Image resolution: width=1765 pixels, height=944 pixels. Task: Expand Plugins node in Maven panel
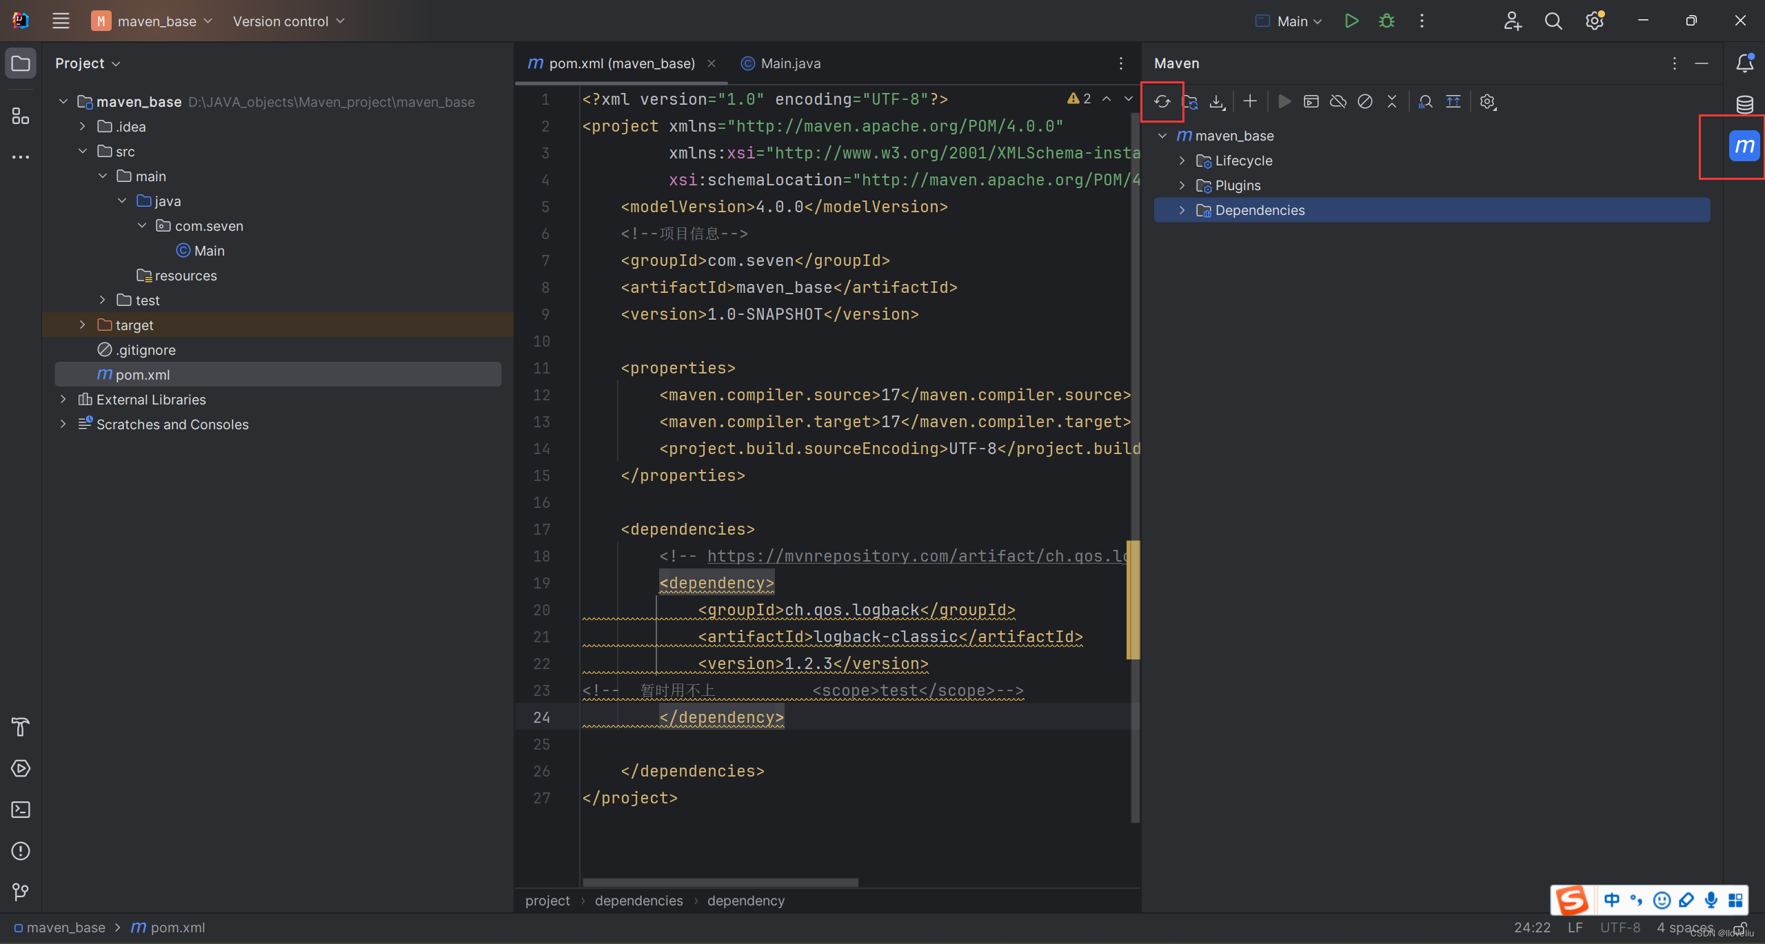pos(1182,185)
